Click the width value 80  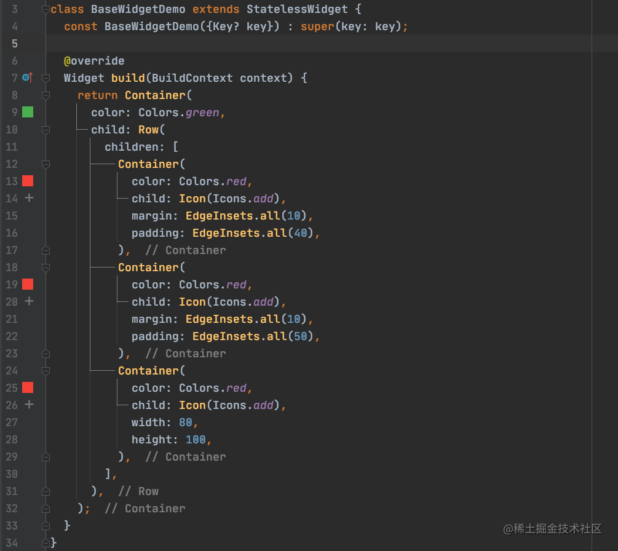pyautogui.click(x=185, y=422)
